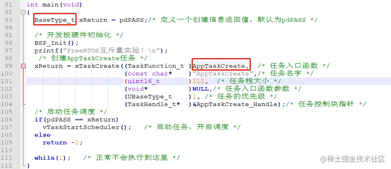391x169 pixels.
Task: Click the quoted "AppTaskCreate" task name string
Action: point(223,74)
